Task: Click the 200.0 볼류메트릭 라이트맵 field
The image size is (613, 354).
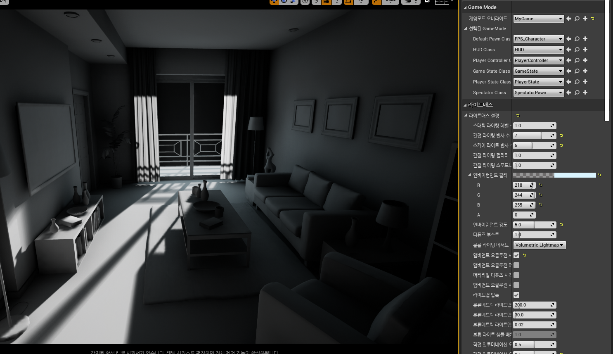Action: tap(535, 305)
